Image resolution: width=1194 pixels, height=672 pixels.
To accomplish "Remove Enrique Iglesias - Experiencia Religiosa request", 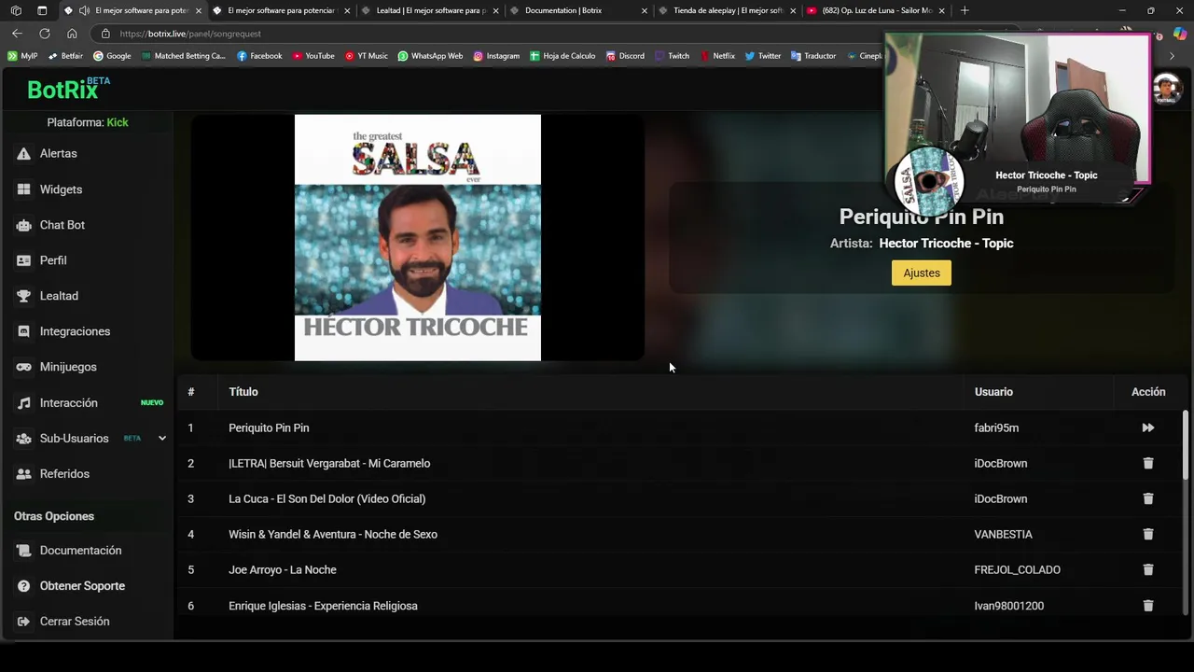I will tap(1148, 606).
